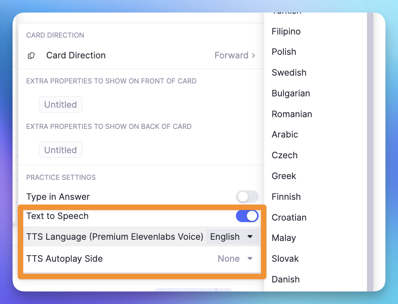
Task: Click Untitled tag under back of card
Action: 60,150
